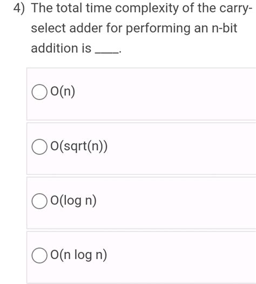The height and width of the screenshot is (284, 256).
Task: Click the word 'performing' in the question
Action: [x=158, y=29]
